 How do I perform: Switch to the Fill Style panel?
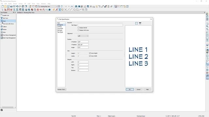60,30
